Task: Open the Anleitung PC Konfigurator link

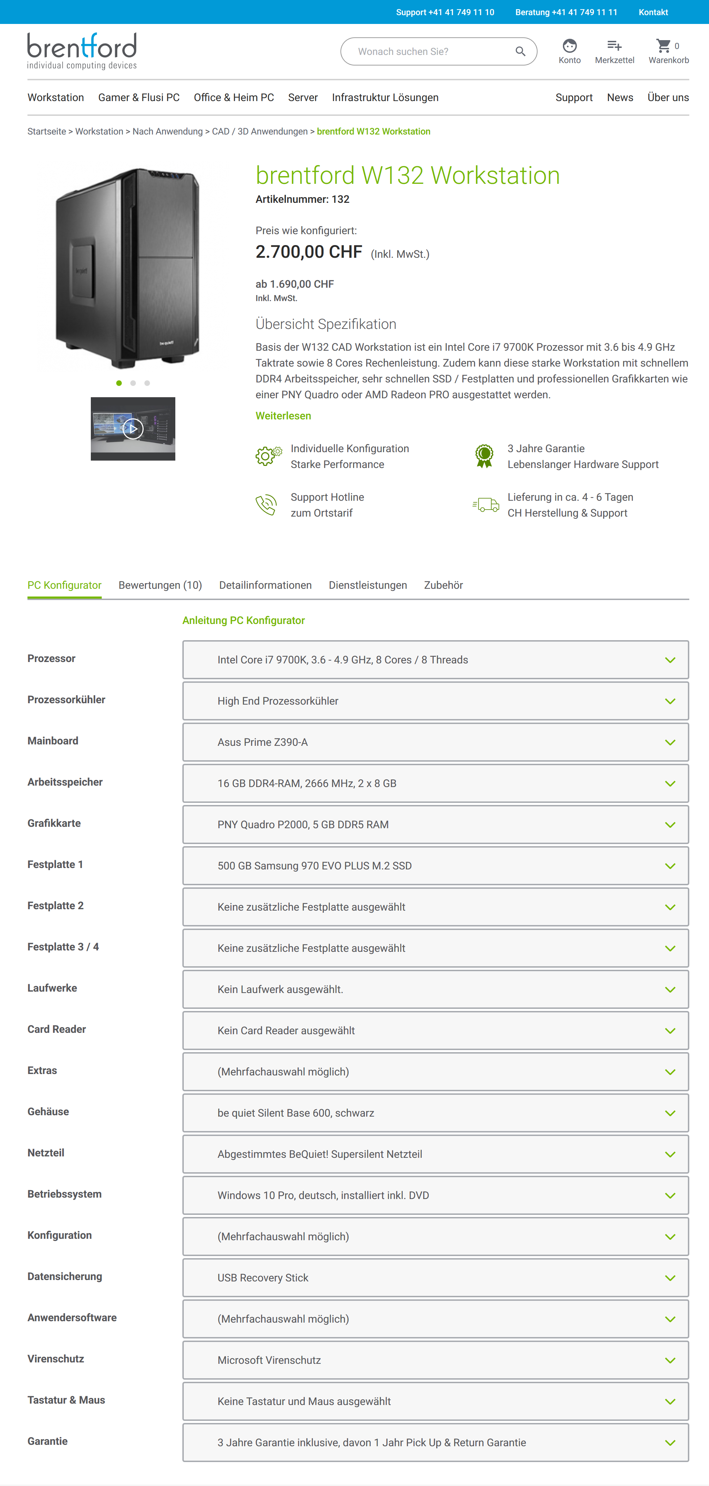Action: coord(244,620)
